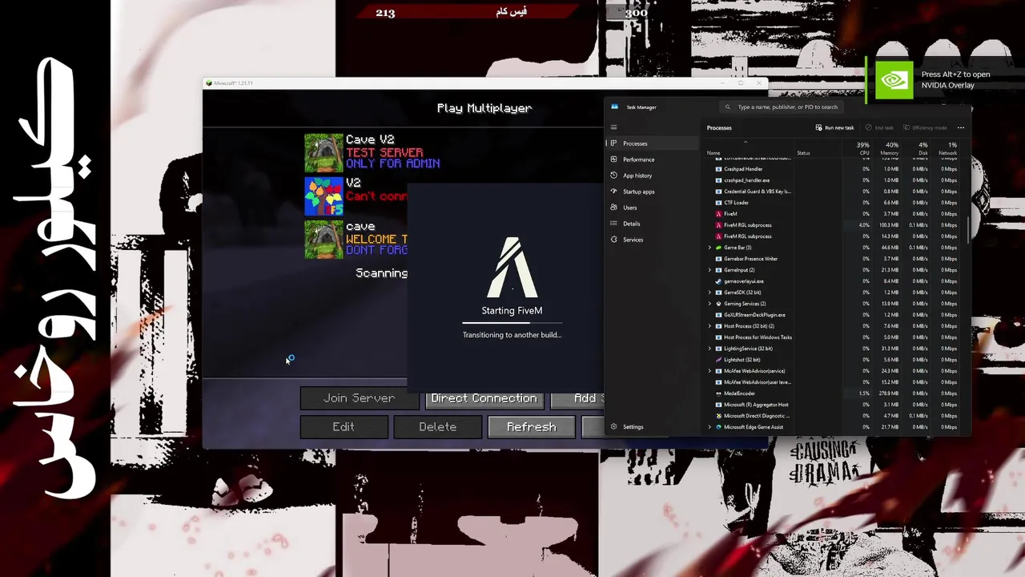The image size is (1025, 577).
Task: Click the Starting FiveM progress bar
Action: 512,323
